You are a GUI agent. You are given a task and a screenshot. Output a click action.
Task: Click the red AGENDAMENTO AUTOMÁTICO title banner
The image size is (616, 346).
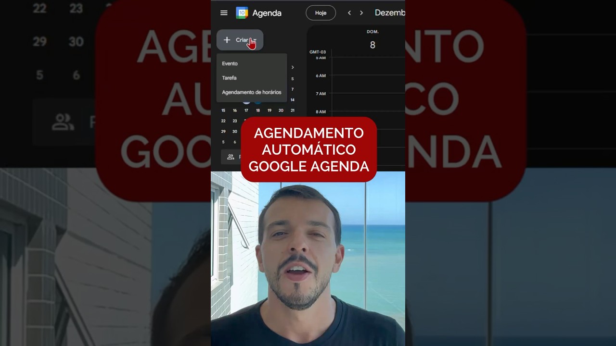(308, 149)
